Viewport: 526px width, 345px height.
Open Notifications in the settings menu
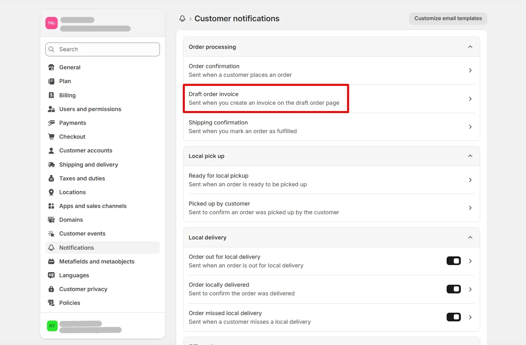point(76,247)
